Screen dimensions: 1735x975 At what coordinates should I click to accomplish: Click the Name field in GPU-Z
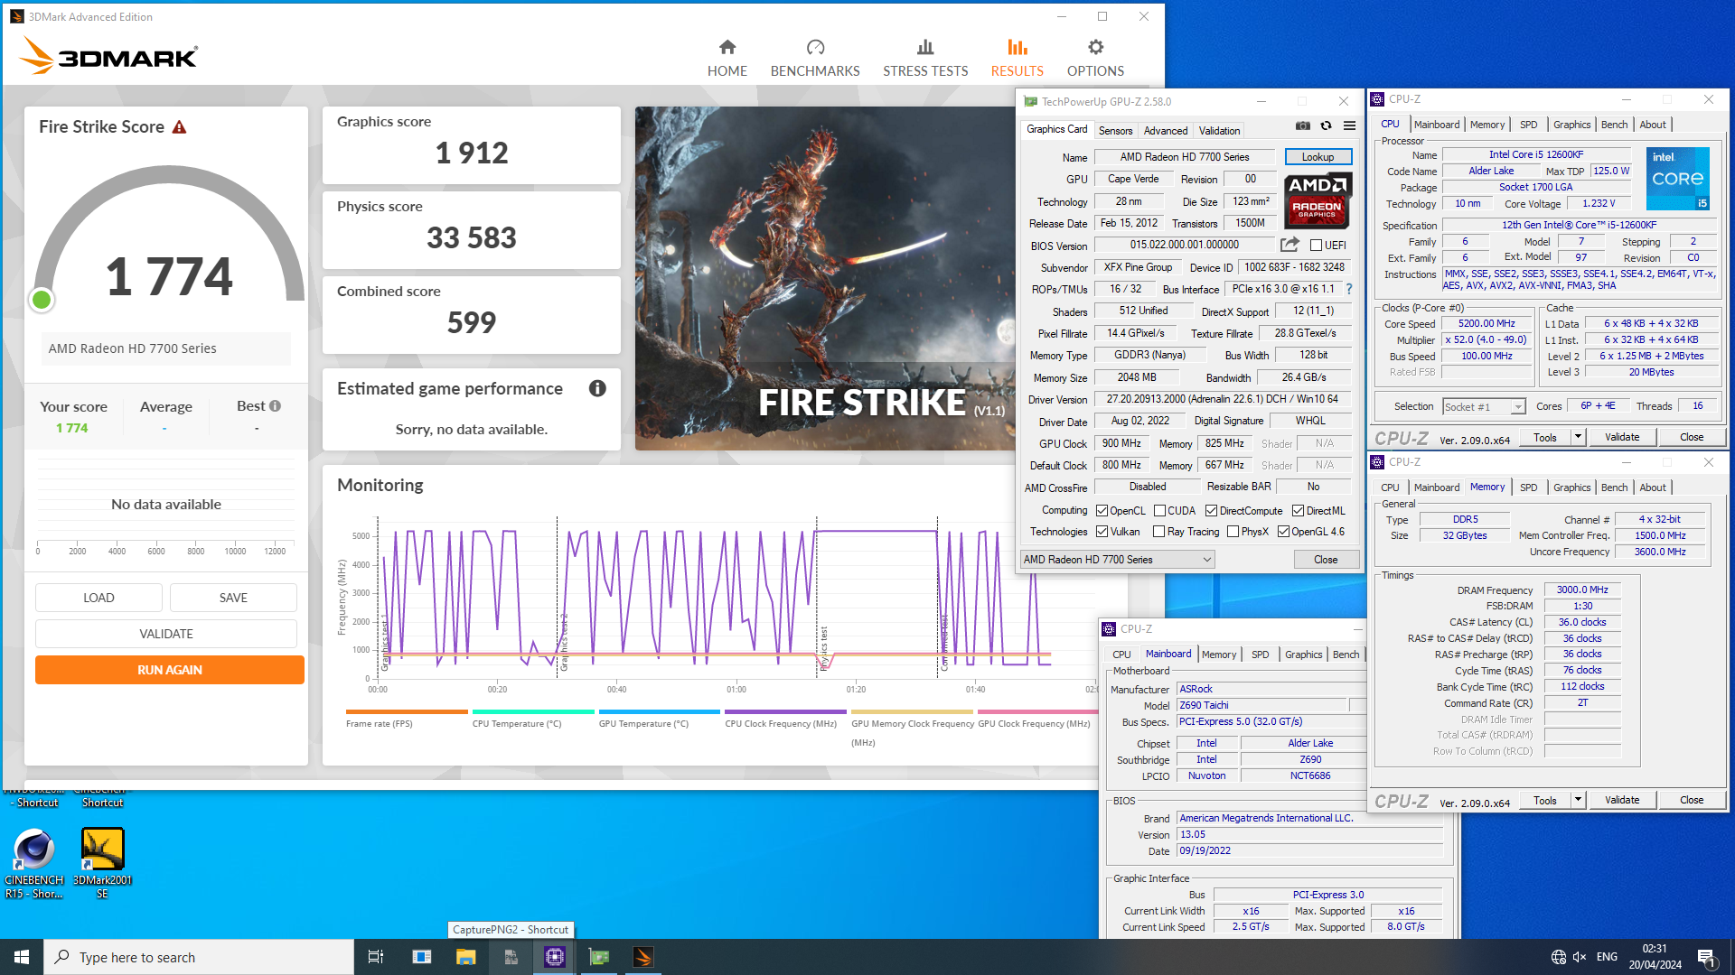[x=1185, y=157]
